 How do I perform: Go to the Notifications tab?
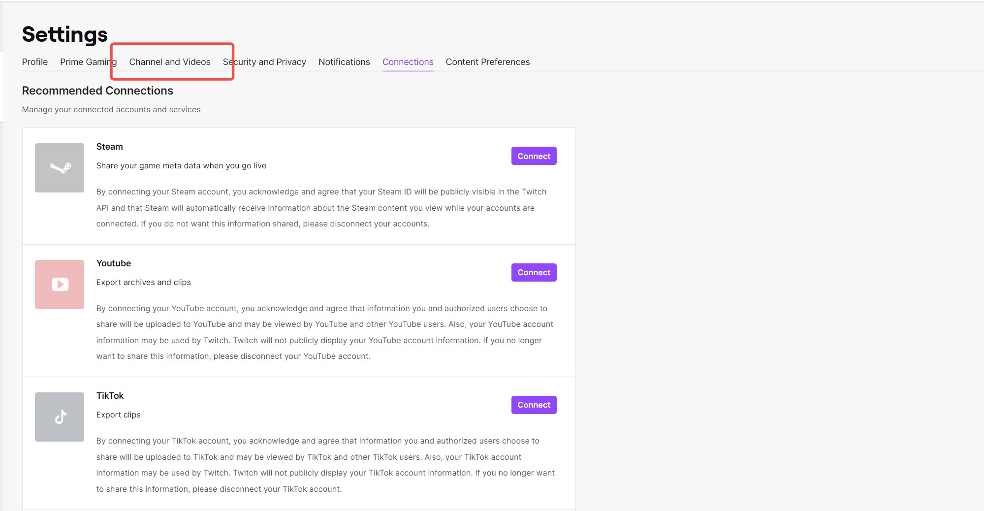point(344,62)
